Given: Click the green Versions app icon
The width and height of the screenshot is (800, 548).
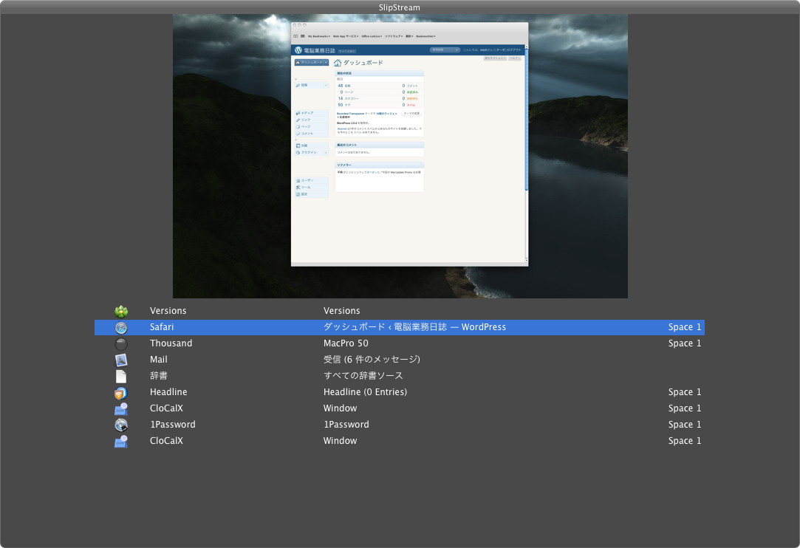Looking at the screenshot, I should tap(121, 311).
